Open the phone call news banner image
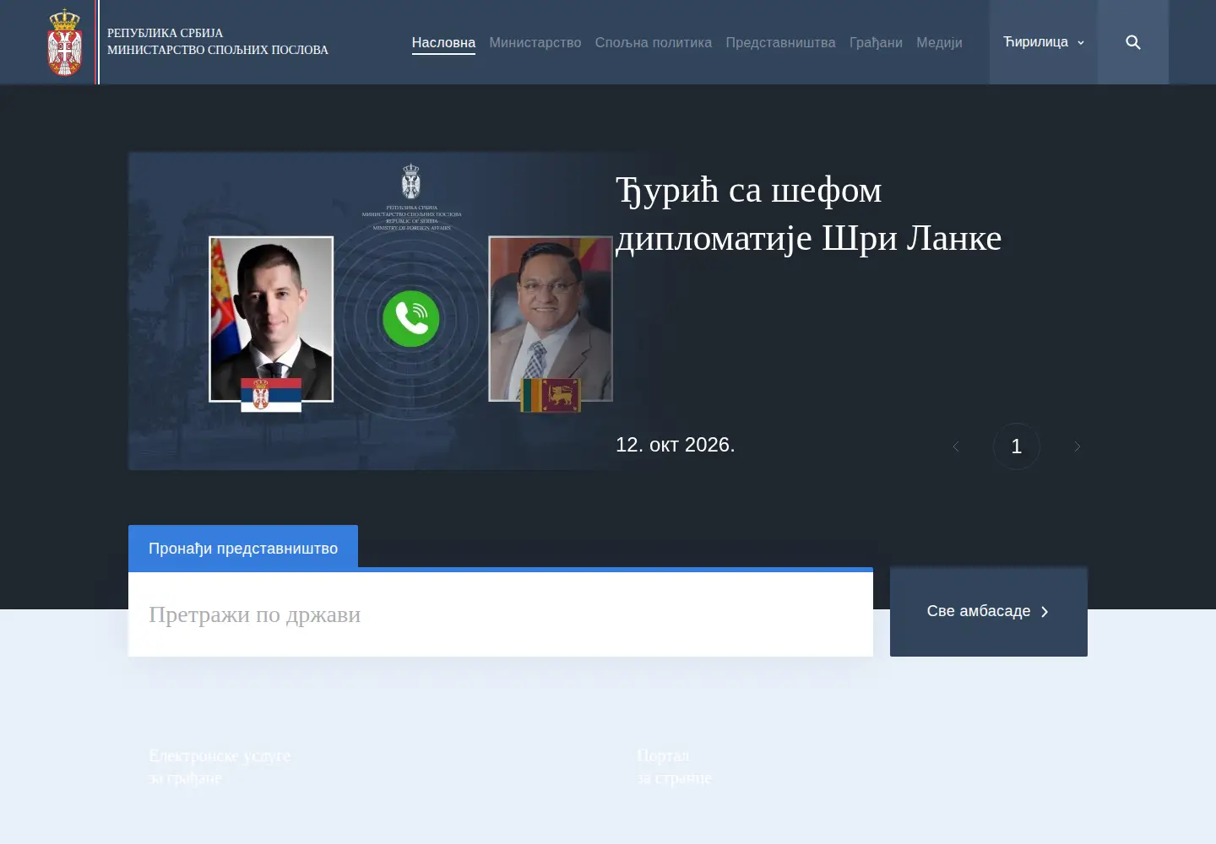 click(372, 311)
